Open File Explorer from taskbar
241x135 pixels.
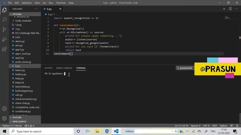97,131
